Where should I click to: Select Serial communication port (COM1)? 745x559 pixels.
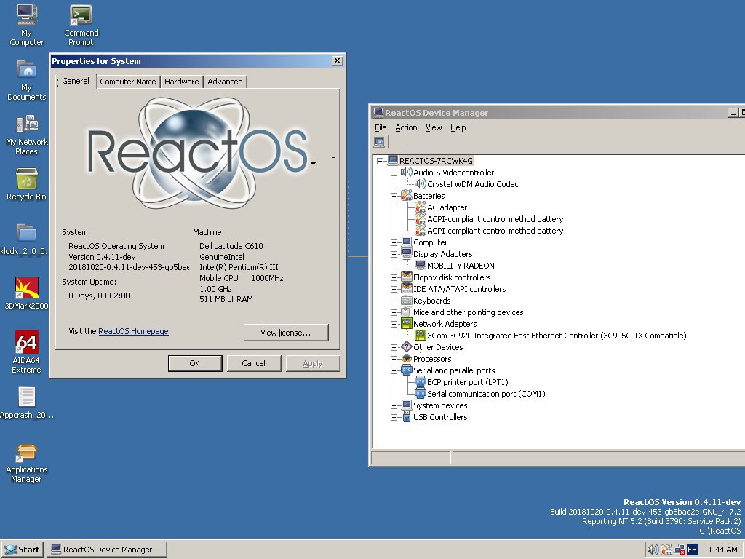(x=486, y=394)
